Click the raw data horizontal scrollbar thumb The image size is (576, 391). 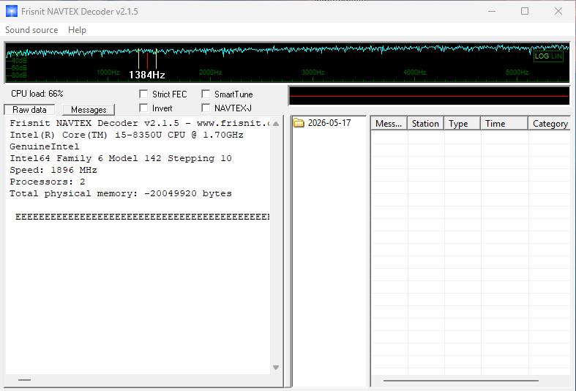coord(25,380)
